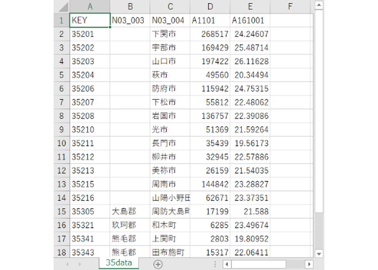The image size is (378, 270).
Task: Select cell 宇部市
Action: point(170,48)
